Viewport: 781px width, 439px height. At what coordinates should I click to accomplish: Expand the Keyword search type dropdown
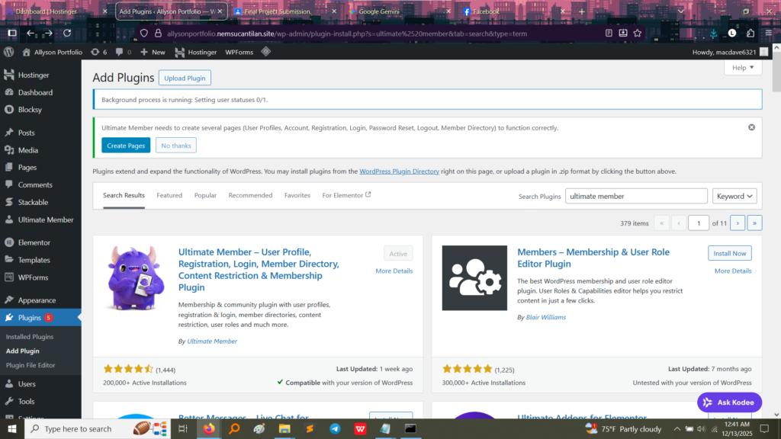point(734,196)
